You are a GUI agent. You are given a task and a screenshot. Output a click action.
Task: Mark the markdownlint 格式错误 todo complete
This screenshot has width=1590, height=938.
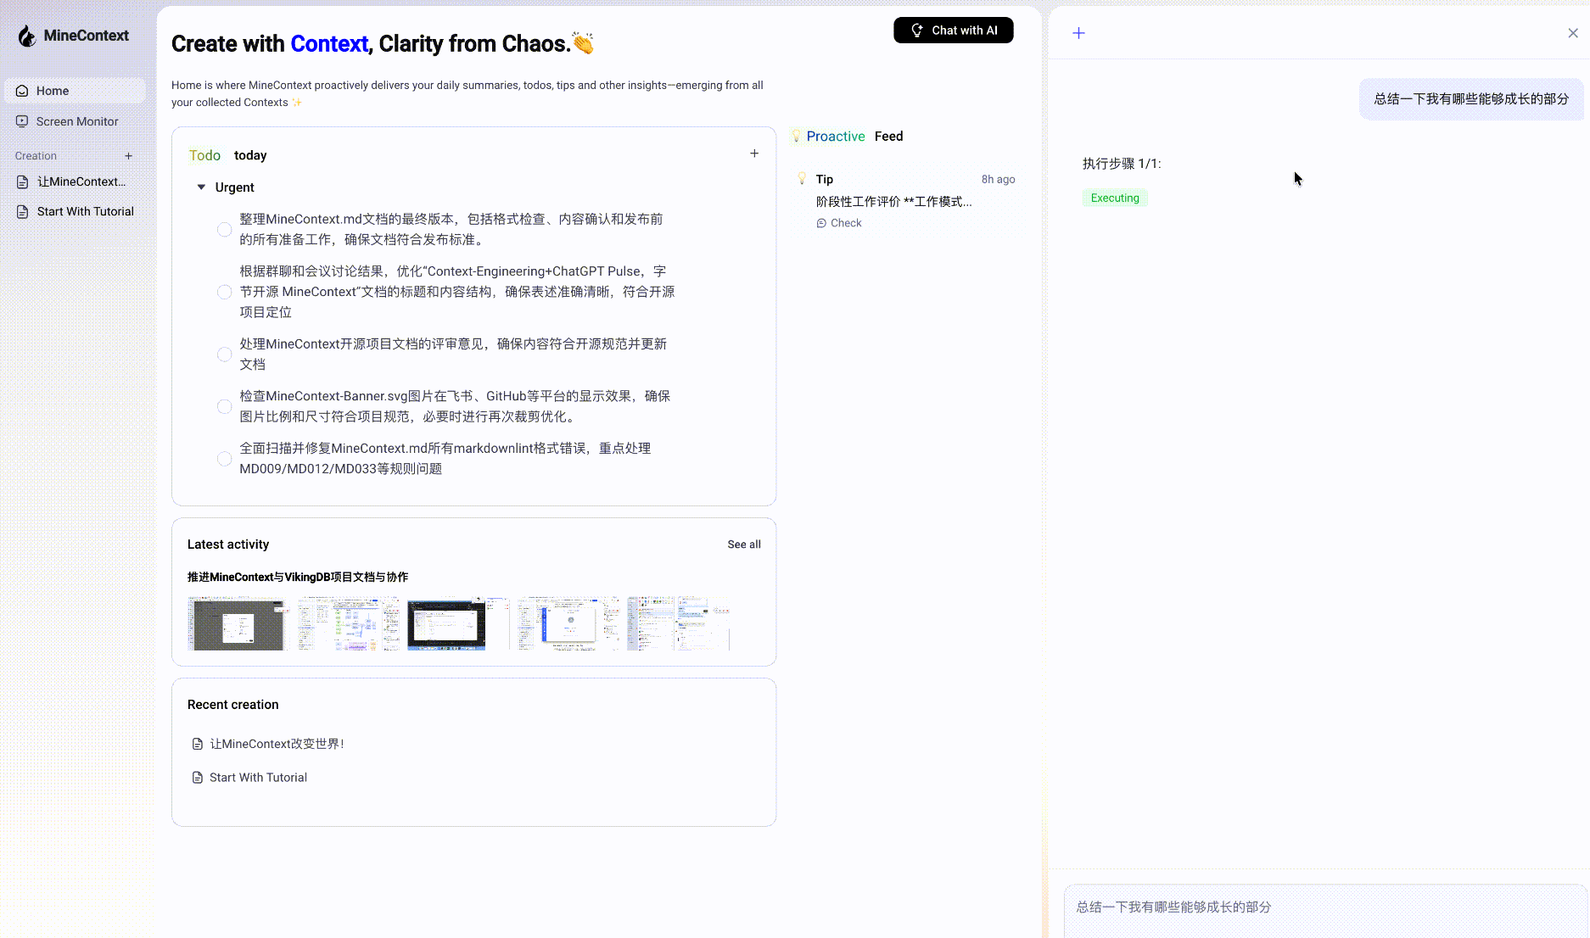[224, 458]
